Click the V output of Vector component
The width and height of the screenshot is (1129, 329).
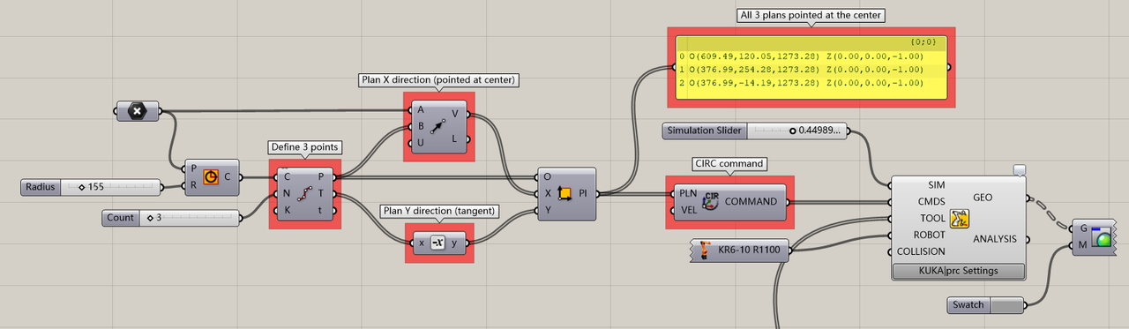455,114
